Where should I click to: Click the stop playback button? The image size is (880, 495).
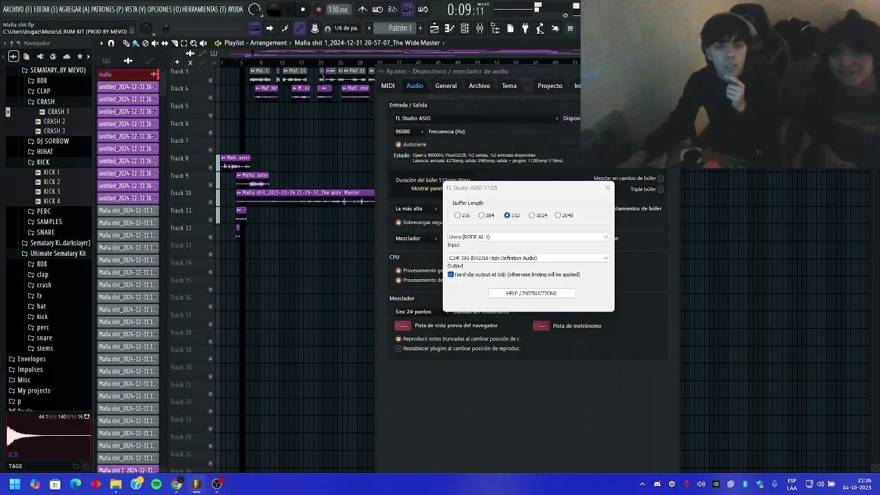(302, 10)
